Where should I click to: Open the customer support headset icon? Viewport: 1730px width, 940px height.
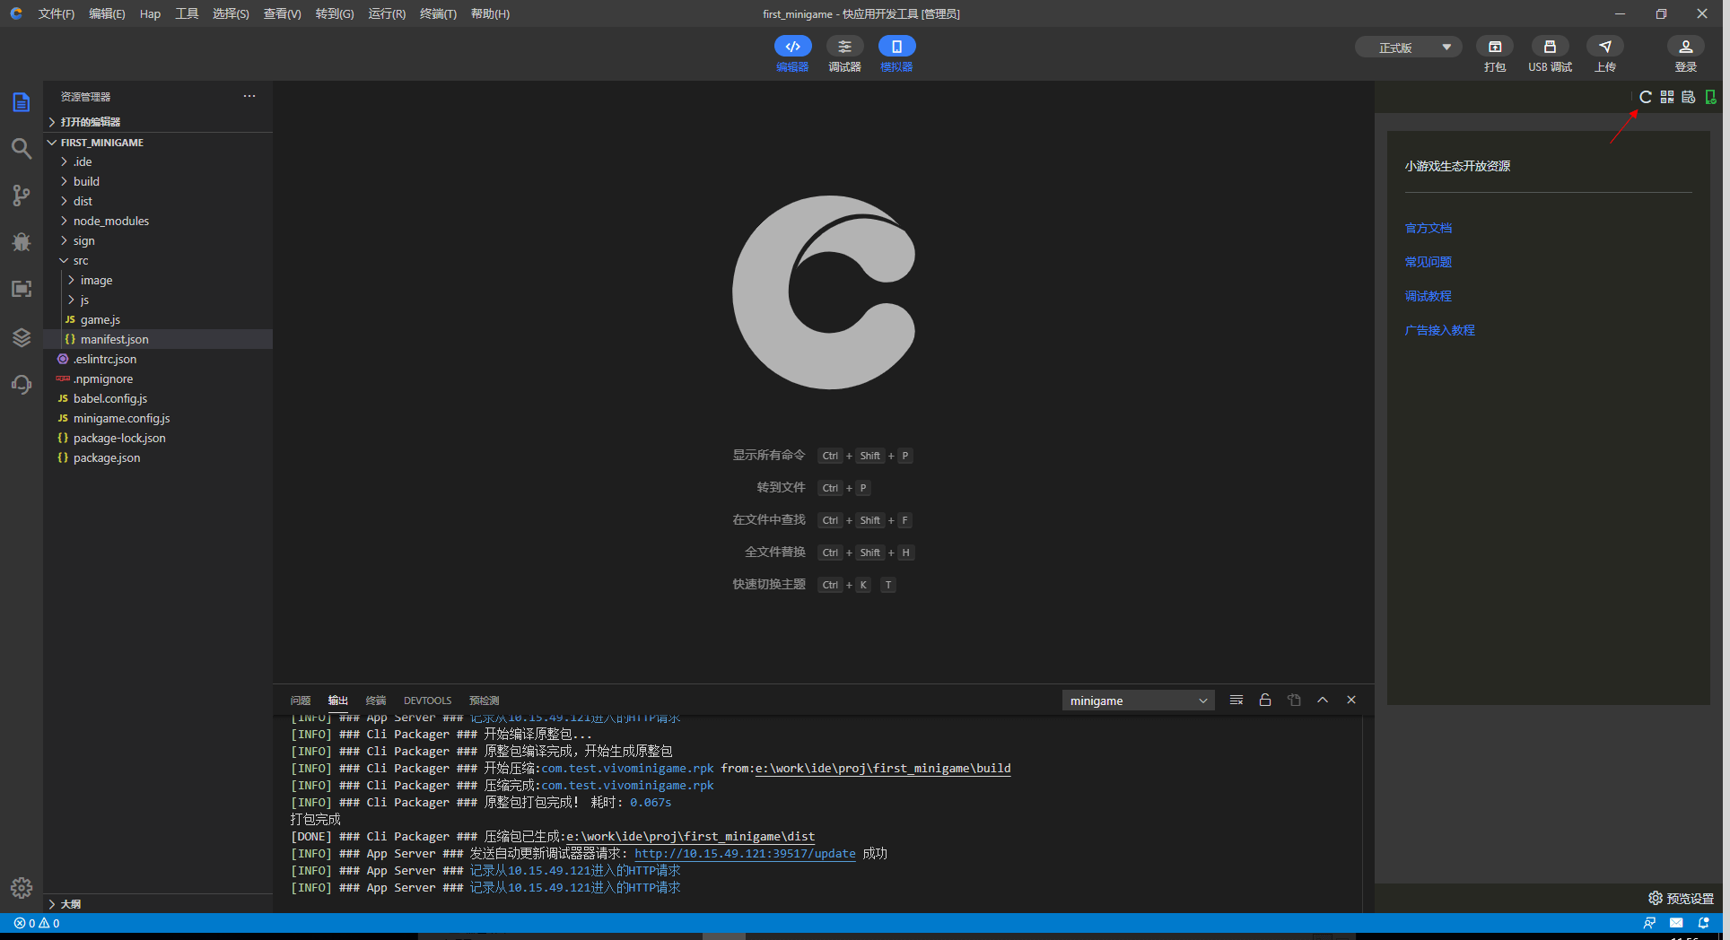tap(22, 384)
